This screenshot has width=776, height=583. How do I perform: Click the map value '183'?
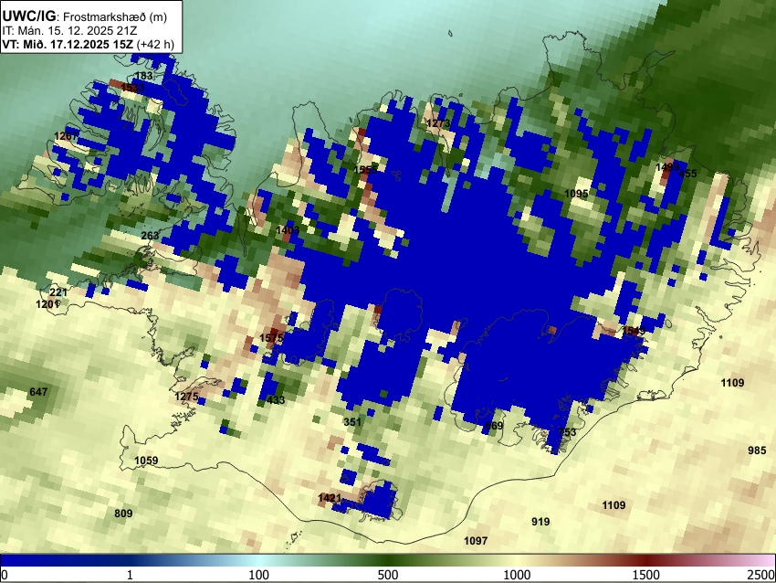click(143, 76)
